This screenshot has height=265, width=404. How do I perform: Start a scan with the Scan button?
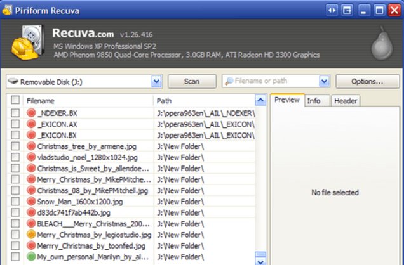coord(192,82)
